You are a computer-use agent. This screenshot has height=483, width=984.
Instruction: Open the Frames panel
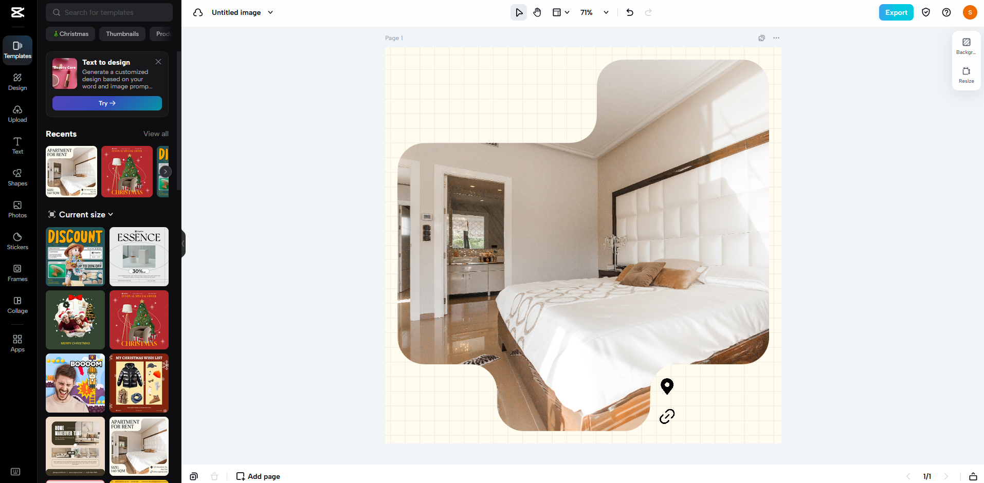pos(17,273)
